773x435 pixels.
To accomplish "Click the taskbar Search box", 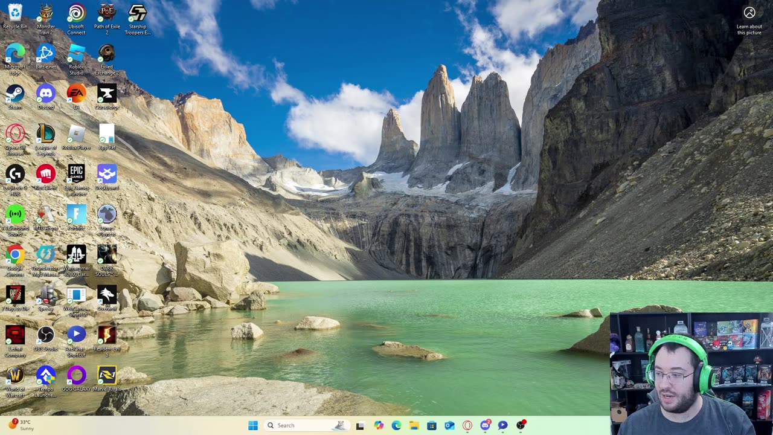I will 307,425.
